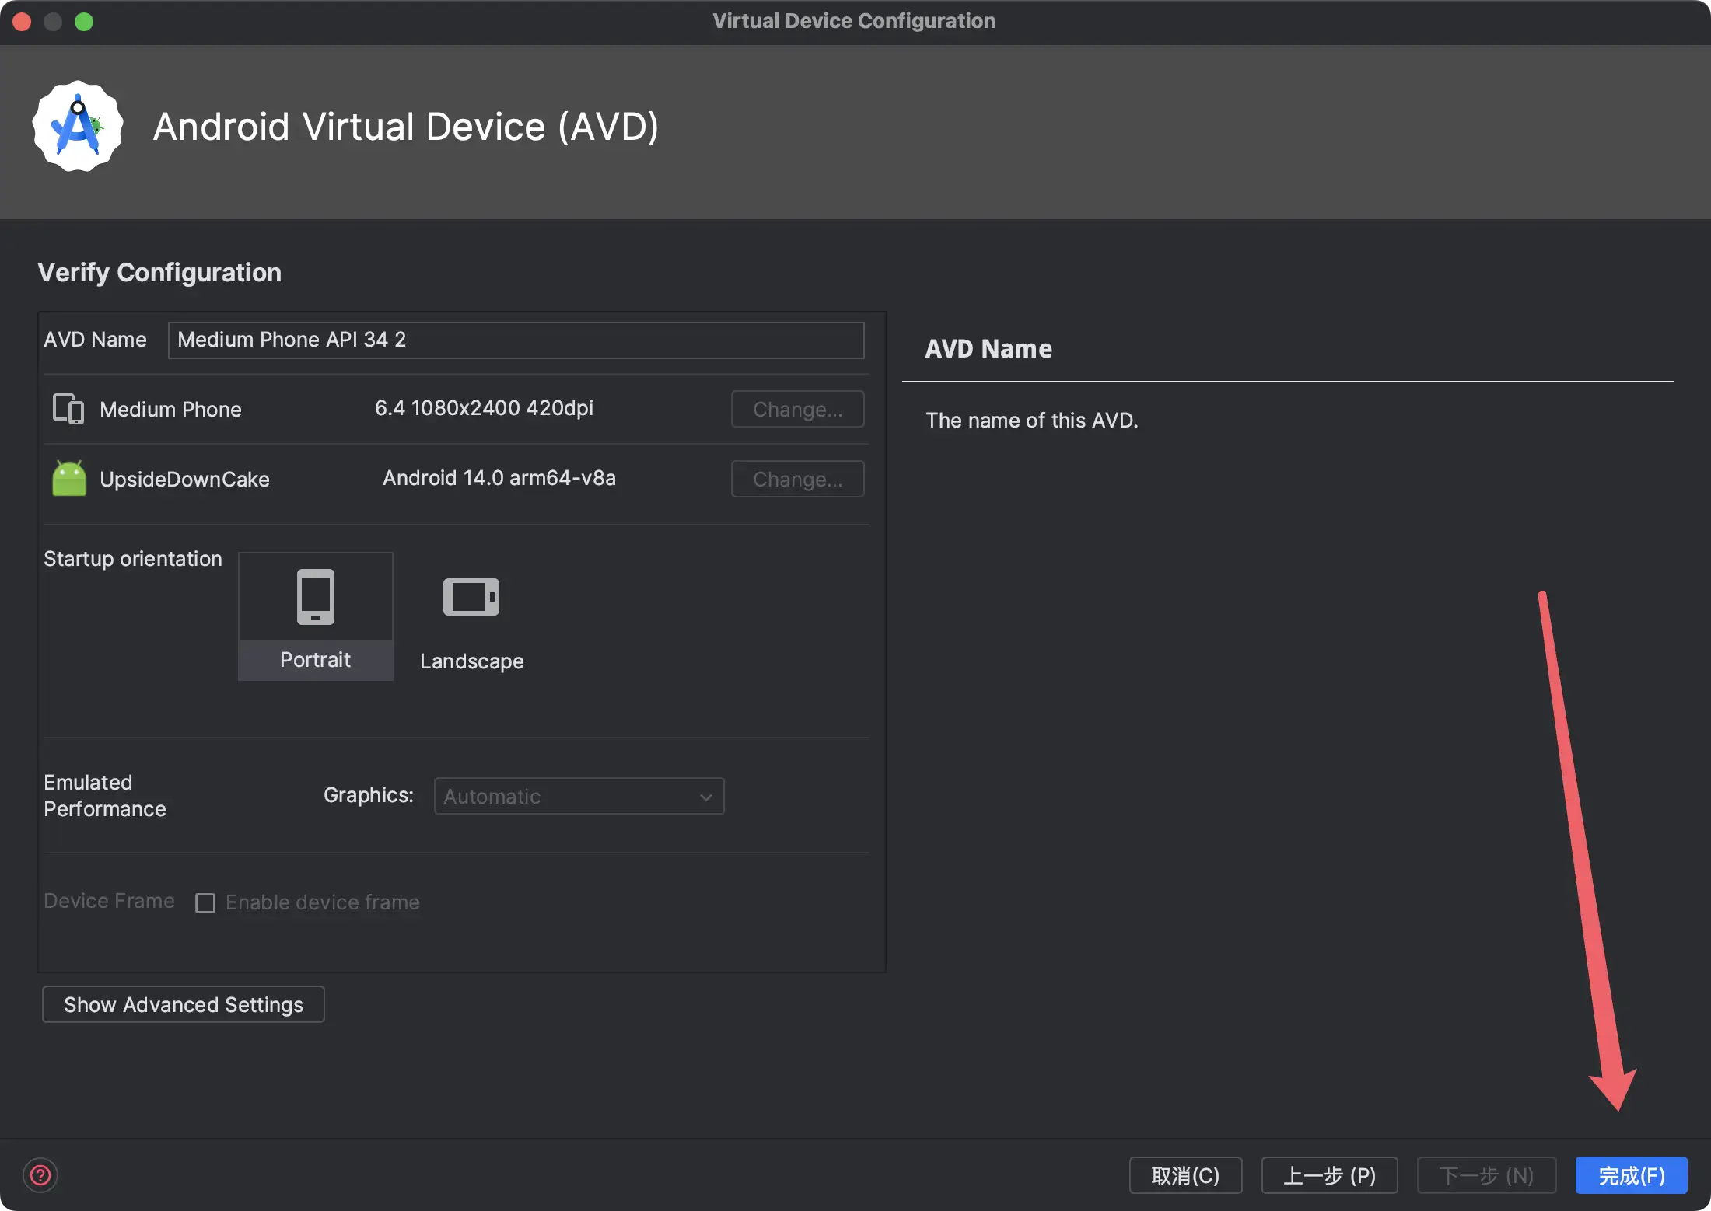Click into the AVD Name field
The width and height of the screenshot is (1711, 1211).
point(516,340)
